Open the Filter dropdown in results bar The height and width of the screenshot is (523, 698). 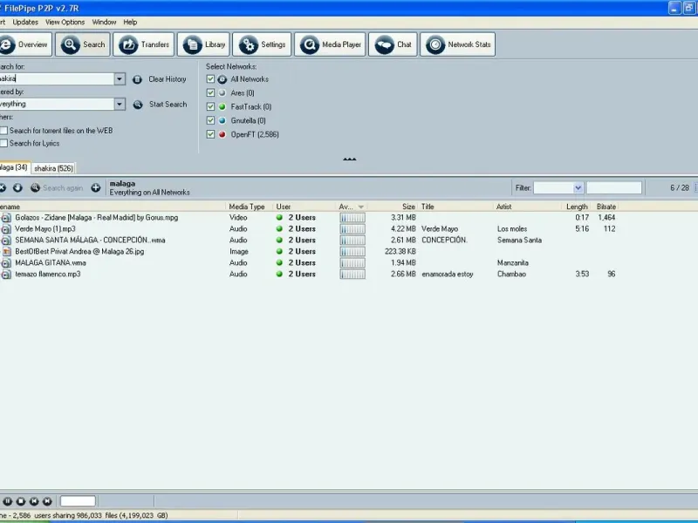point(578,187)
